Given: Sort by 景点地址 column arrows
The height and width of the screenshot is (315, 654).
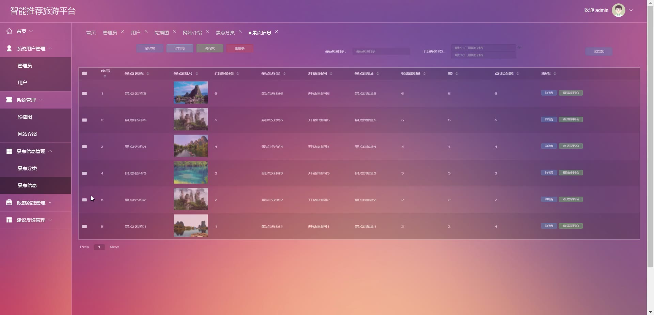Looking at the screenshot, I should click(x=378, y=74).
